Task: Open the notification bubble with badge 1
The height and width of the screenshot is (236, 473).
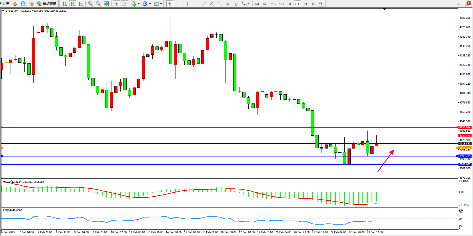Action: [468, 4]
